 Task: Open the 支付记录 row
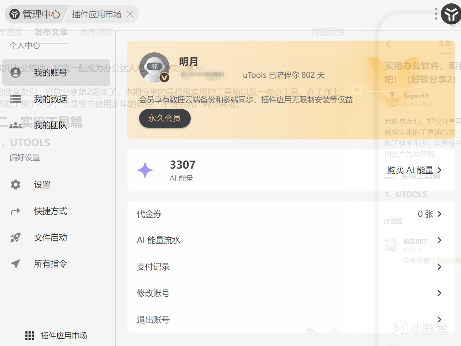[291, 267]
